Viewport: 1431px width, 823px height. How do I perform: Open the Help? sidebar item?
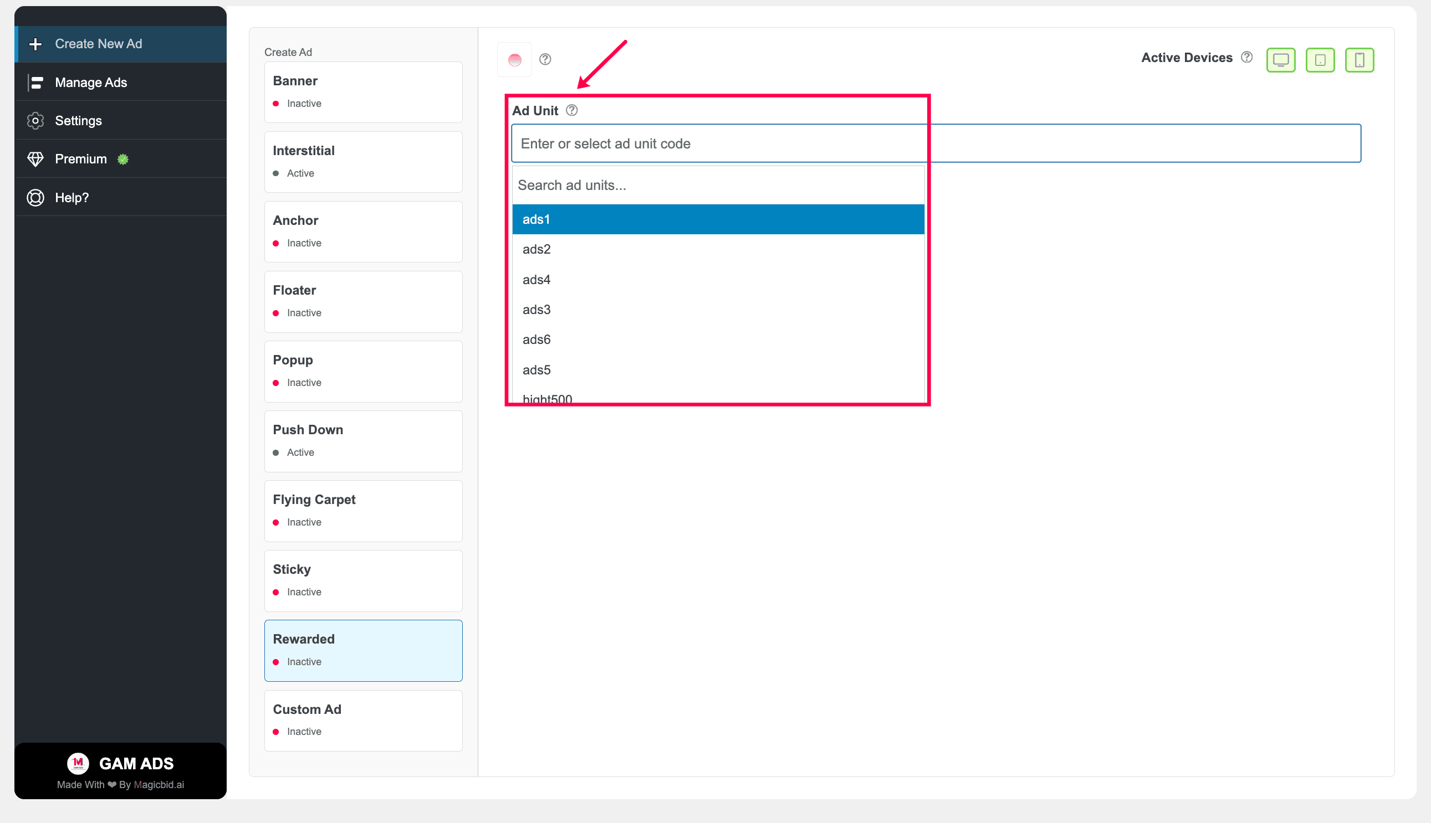121,198
